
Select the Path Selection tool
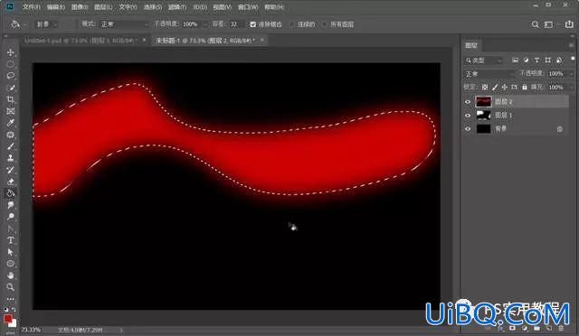coord(10,252)
